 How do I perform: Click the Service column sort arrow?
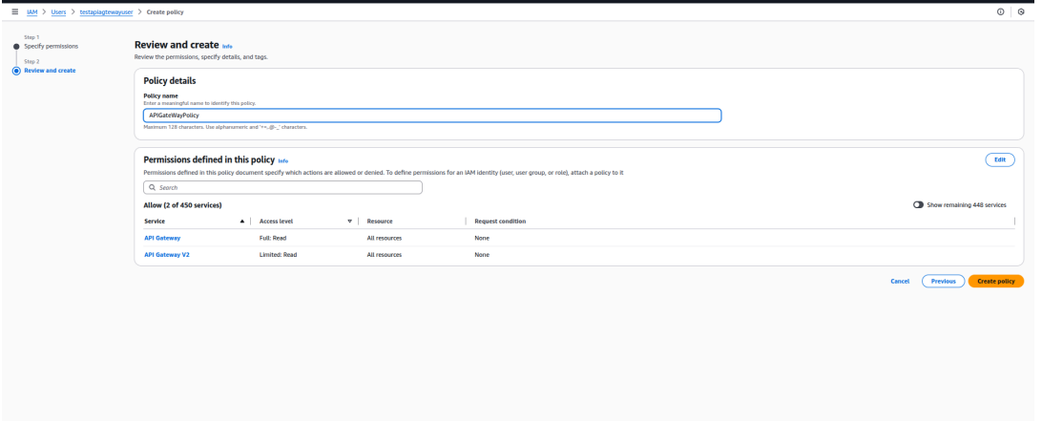(x=241, y=222)
